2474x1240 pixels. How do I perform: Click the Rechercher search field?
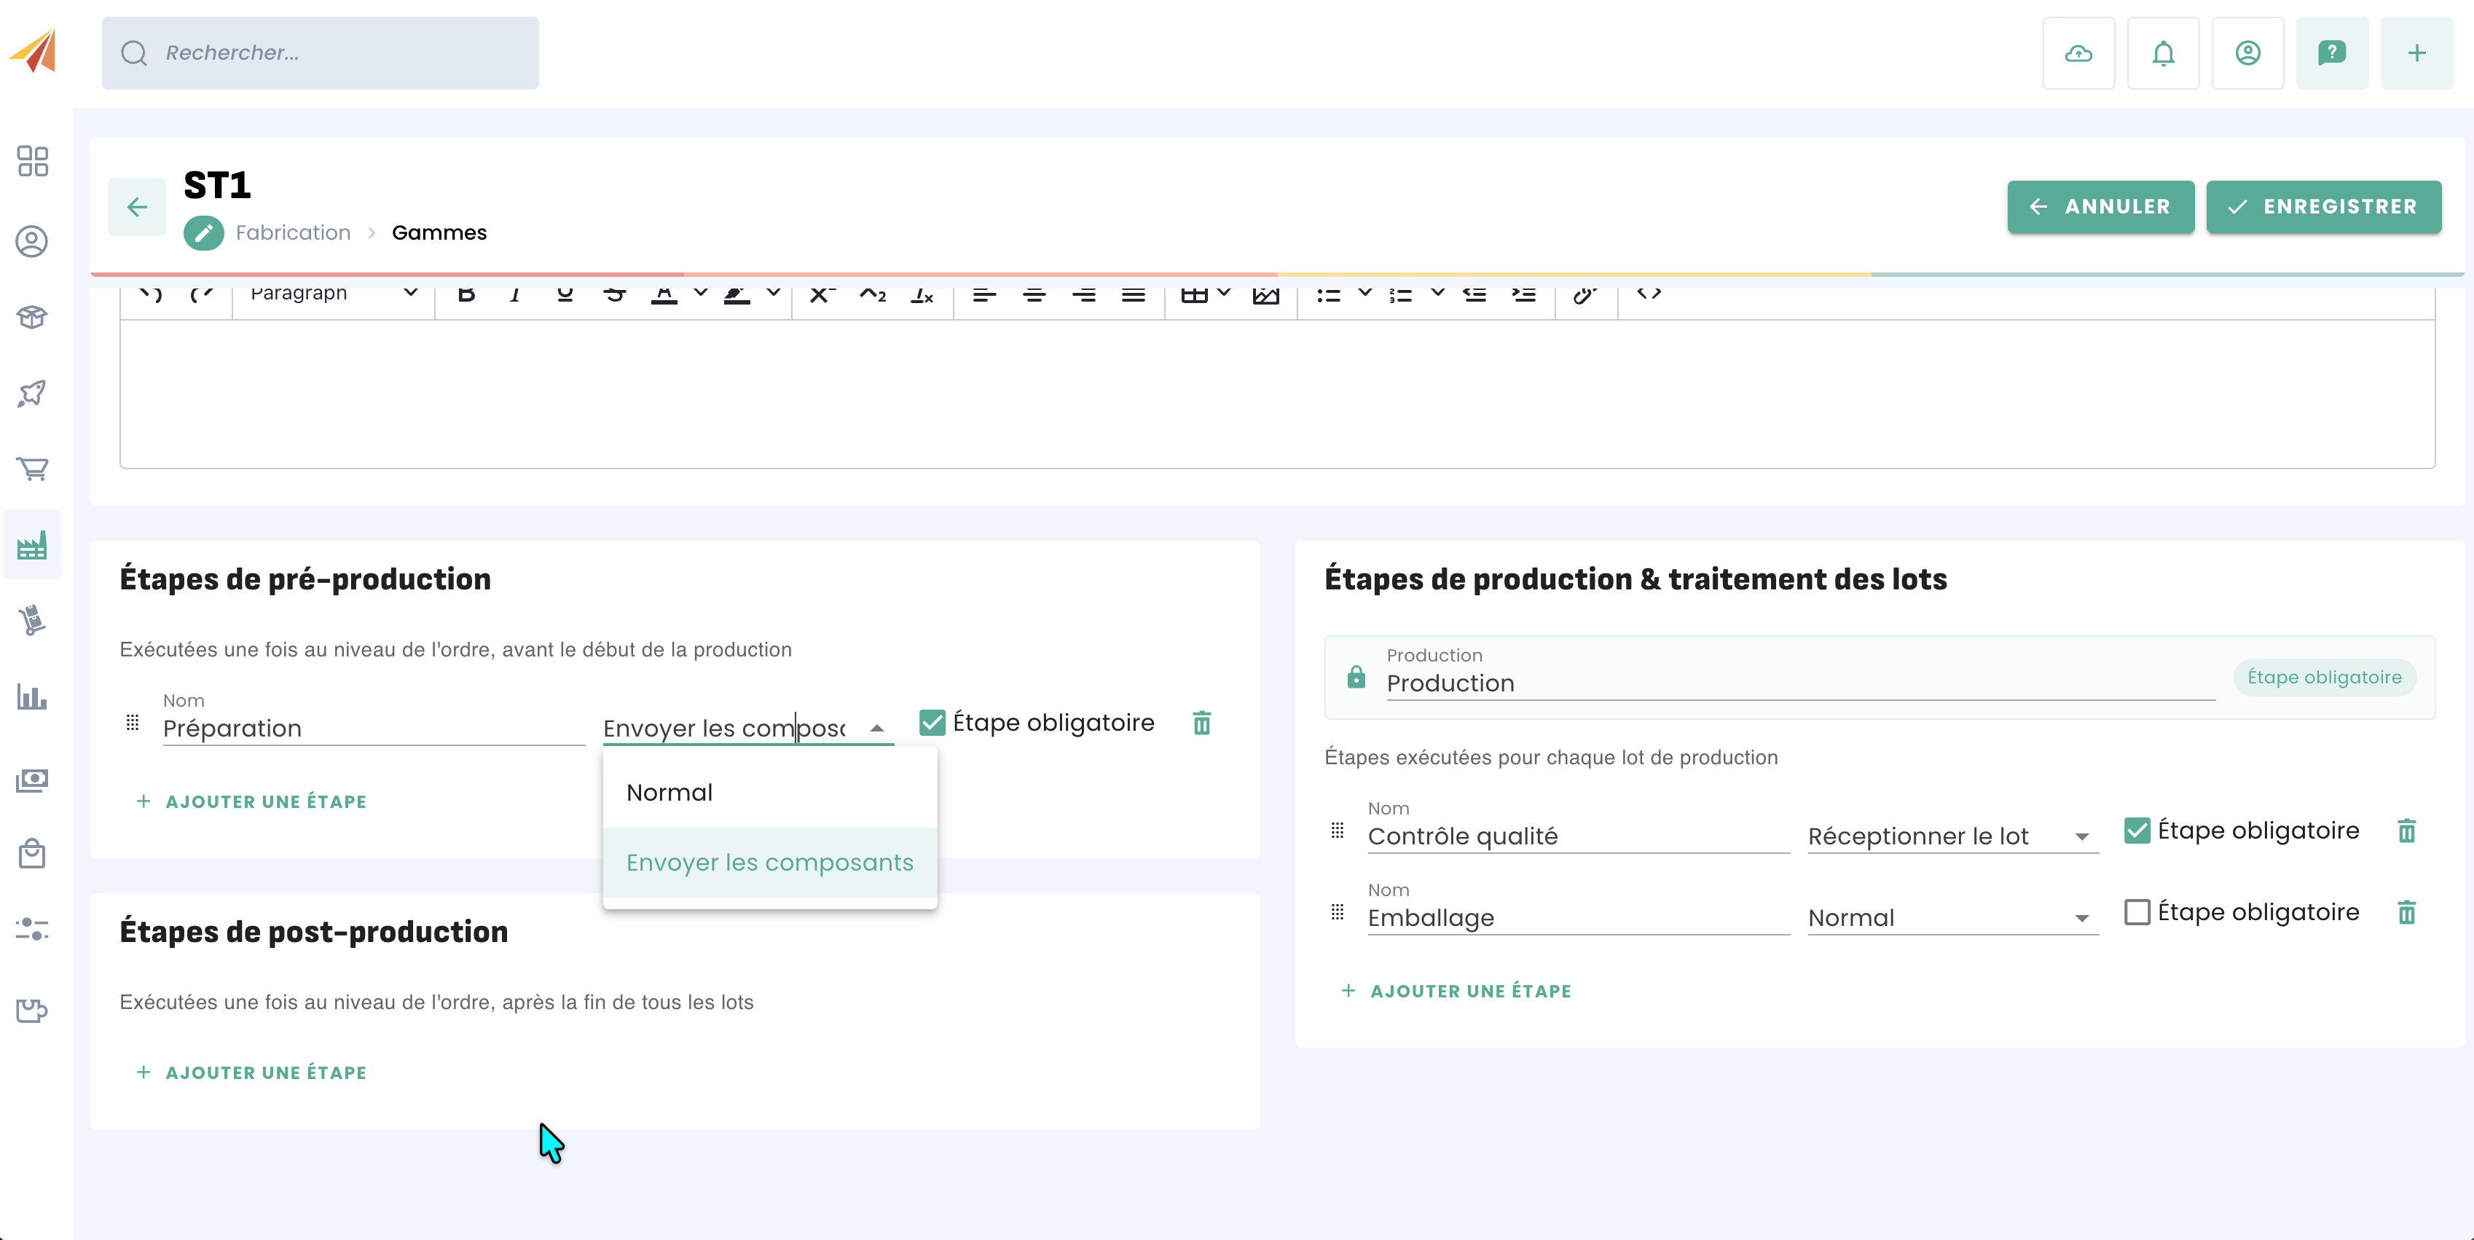tap(320, 53)
